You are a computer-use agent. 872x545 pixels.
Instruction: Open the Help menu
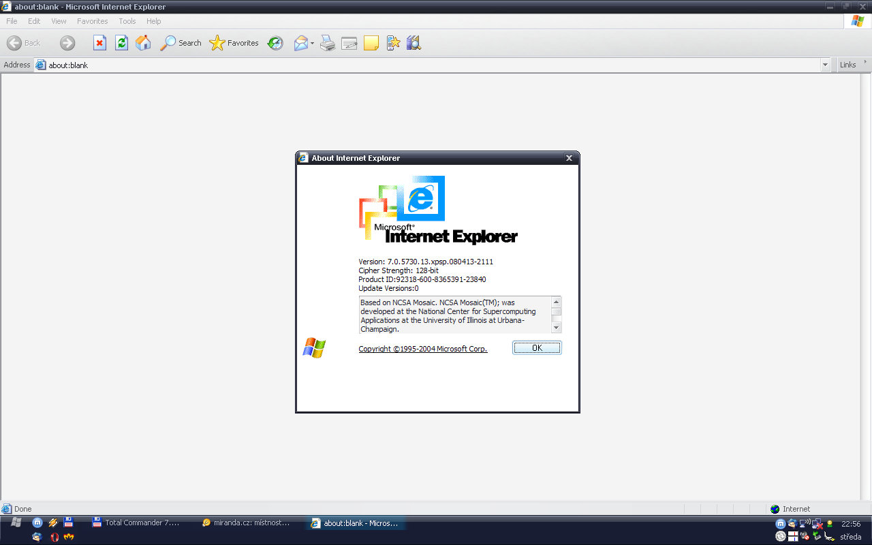pyautogui.click(x=154, y=21)
